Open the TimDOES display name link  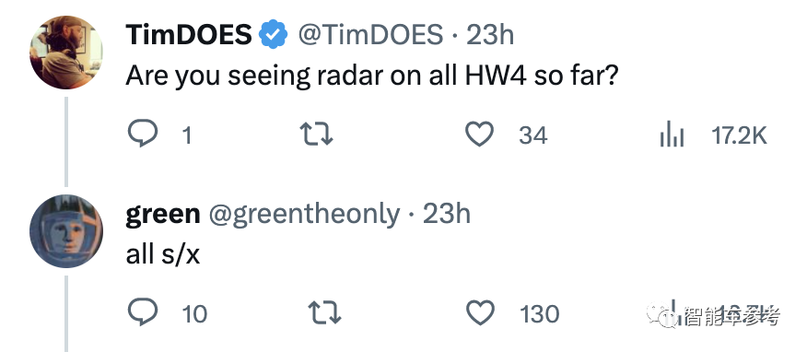[x=189, y=35]
